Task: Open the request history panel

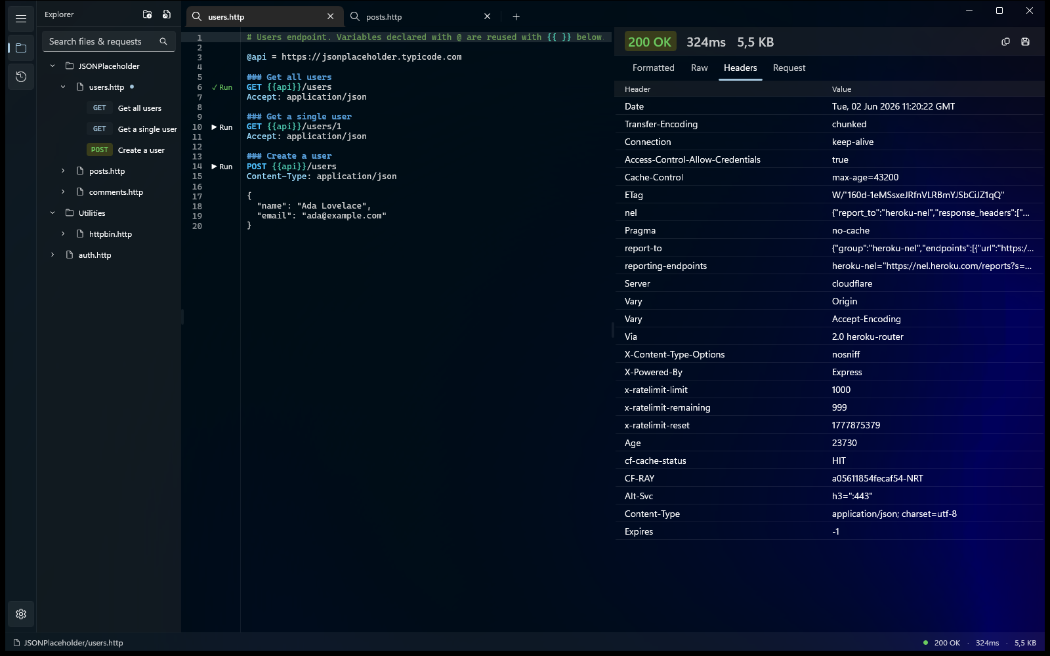Action: click(x=21, y=77)
